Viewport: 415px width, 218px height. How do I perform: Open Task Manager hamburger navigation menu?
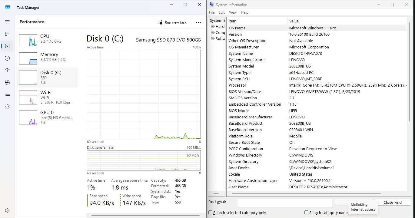[x=7, y=22]
